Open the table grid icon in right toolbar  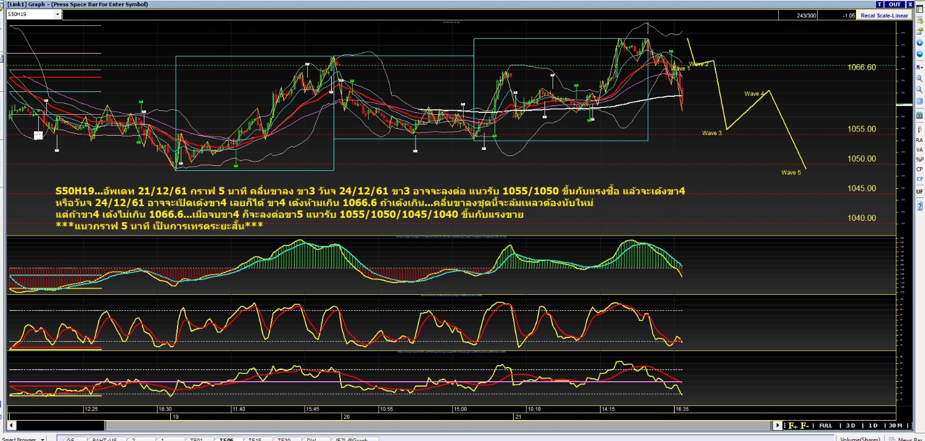(x=919, y=9)
